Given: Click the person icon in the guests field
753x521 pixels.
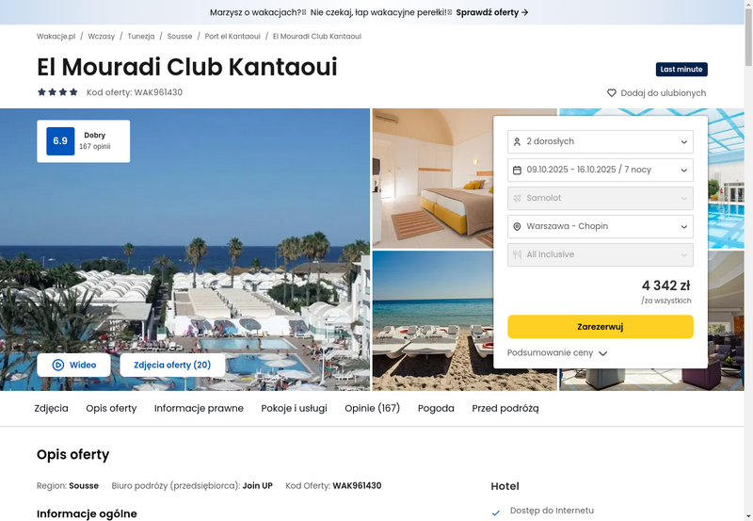Looking at the screenshot, I should point(517,141).
